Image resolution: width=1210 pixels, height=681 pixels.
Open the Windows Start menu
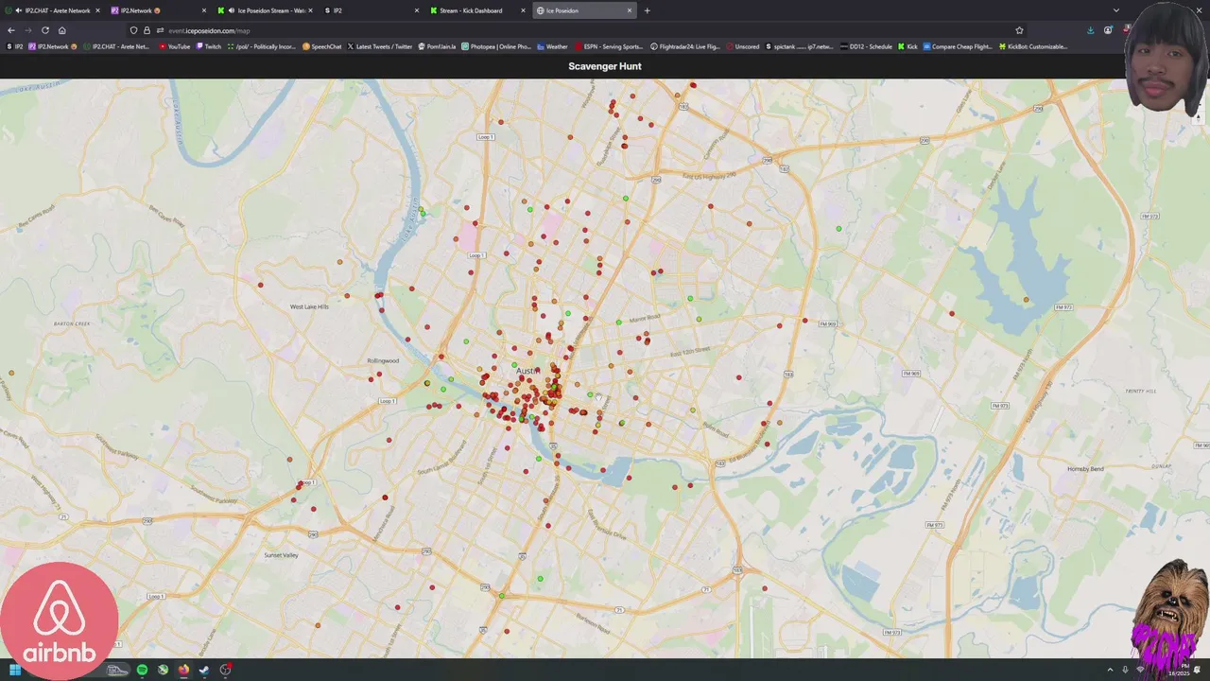[x=15, y=670]
